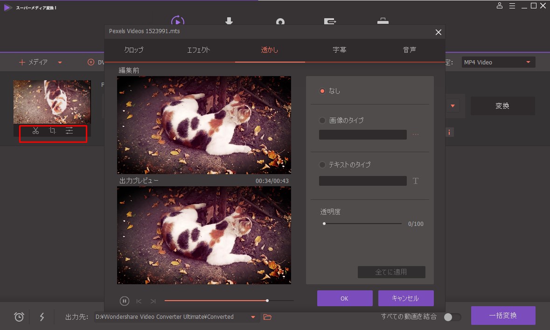The image size is (550, 330).
Task: Toggle すべての動画を結合 merge switch
Action: click(452, 317)
